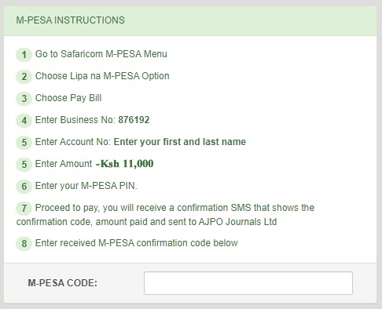Click the M-PESA CODE input field
The width and height of the screenshot is (382, 309).
248,283
